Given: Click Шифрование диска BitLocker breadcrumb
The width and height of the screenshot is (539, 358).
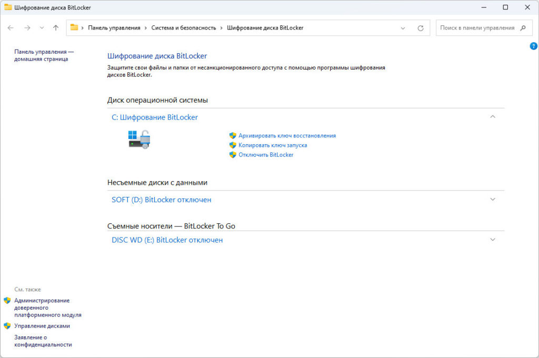Looking at the screenshot, I should click(265, 28).
